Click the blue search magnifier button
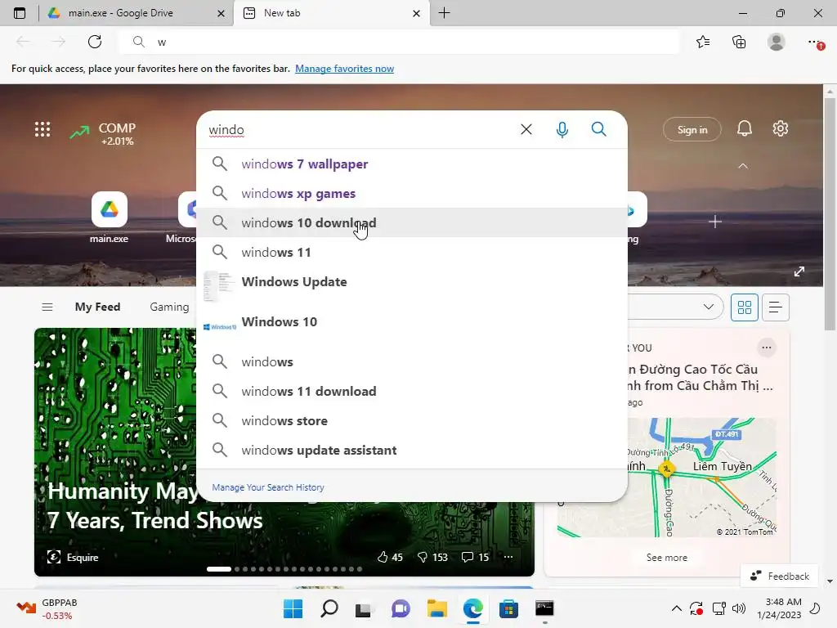This screenshot has width=837, height=628. click(x=599, y=129)
